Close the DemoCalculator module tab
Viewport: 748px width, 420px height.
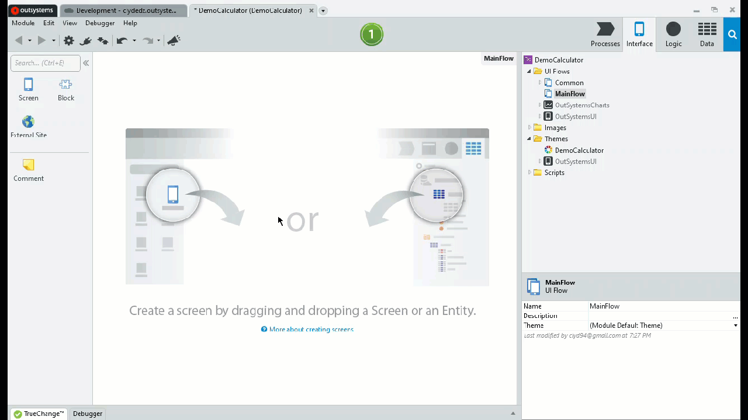(x=311, y=10)
